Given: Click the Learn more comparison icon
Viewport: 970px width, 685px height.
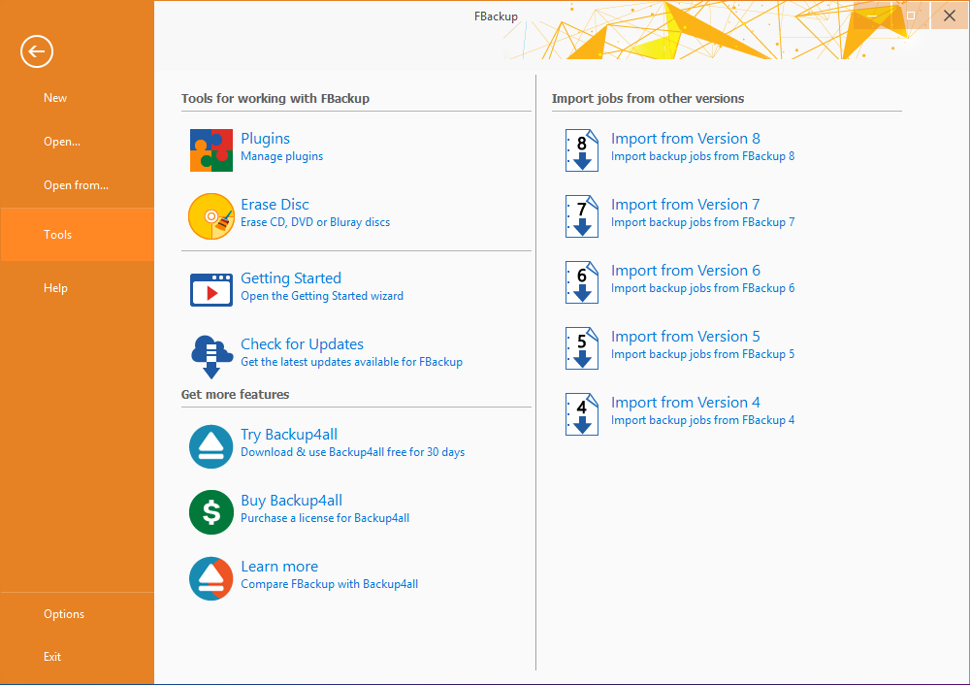Looking at the screenshot, I should (210, 578).
